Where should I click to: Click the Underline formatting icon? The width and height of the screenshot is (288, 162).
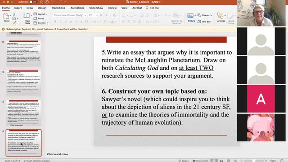(66, 22)
